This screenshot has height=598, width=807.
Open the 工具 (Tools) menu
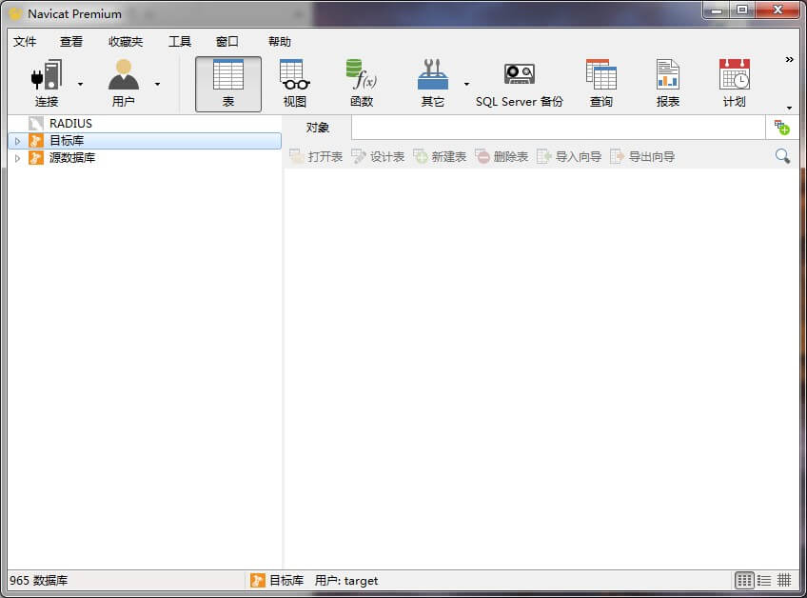click(180, 42)
